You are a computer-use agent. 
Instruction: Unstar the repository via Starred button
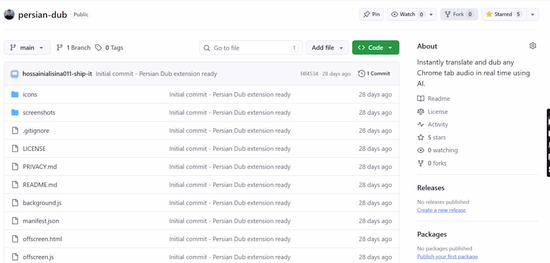503,14
